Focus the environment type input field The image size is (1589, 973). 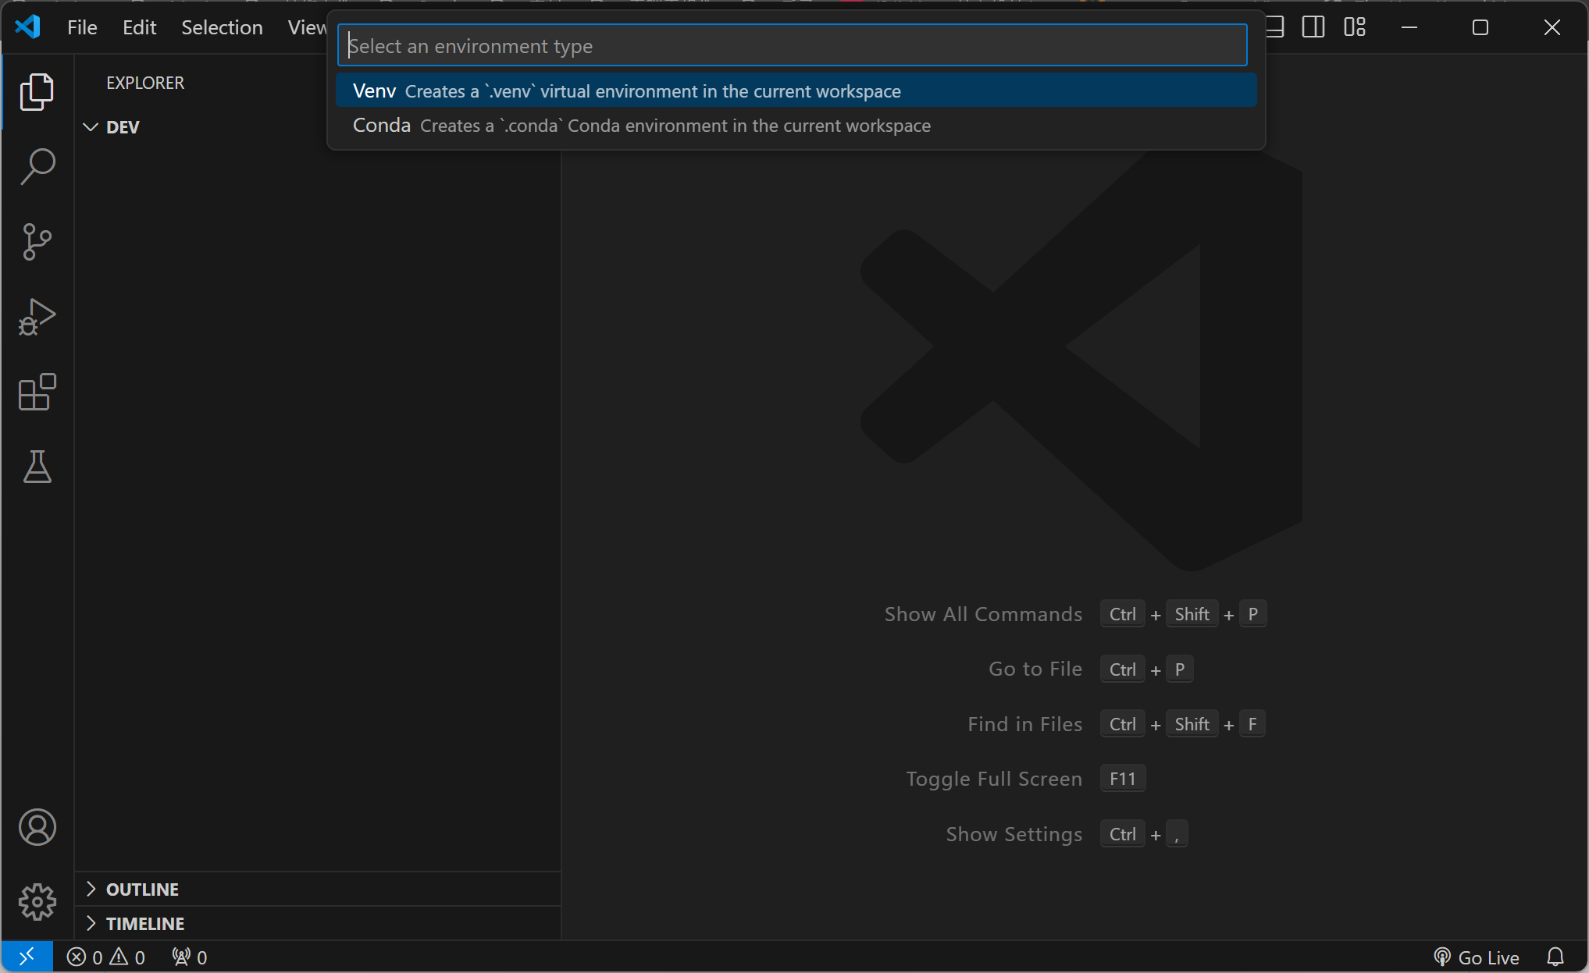click(x=792, y=46)
